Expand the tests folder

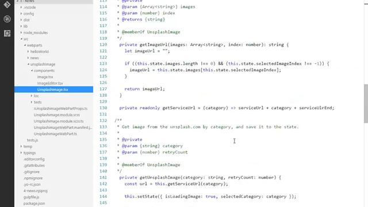(37, 102)
